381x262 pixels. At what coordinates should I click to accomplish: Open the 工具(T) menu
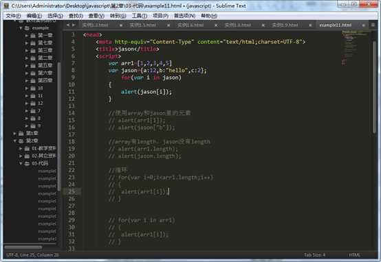pos(139,16)
